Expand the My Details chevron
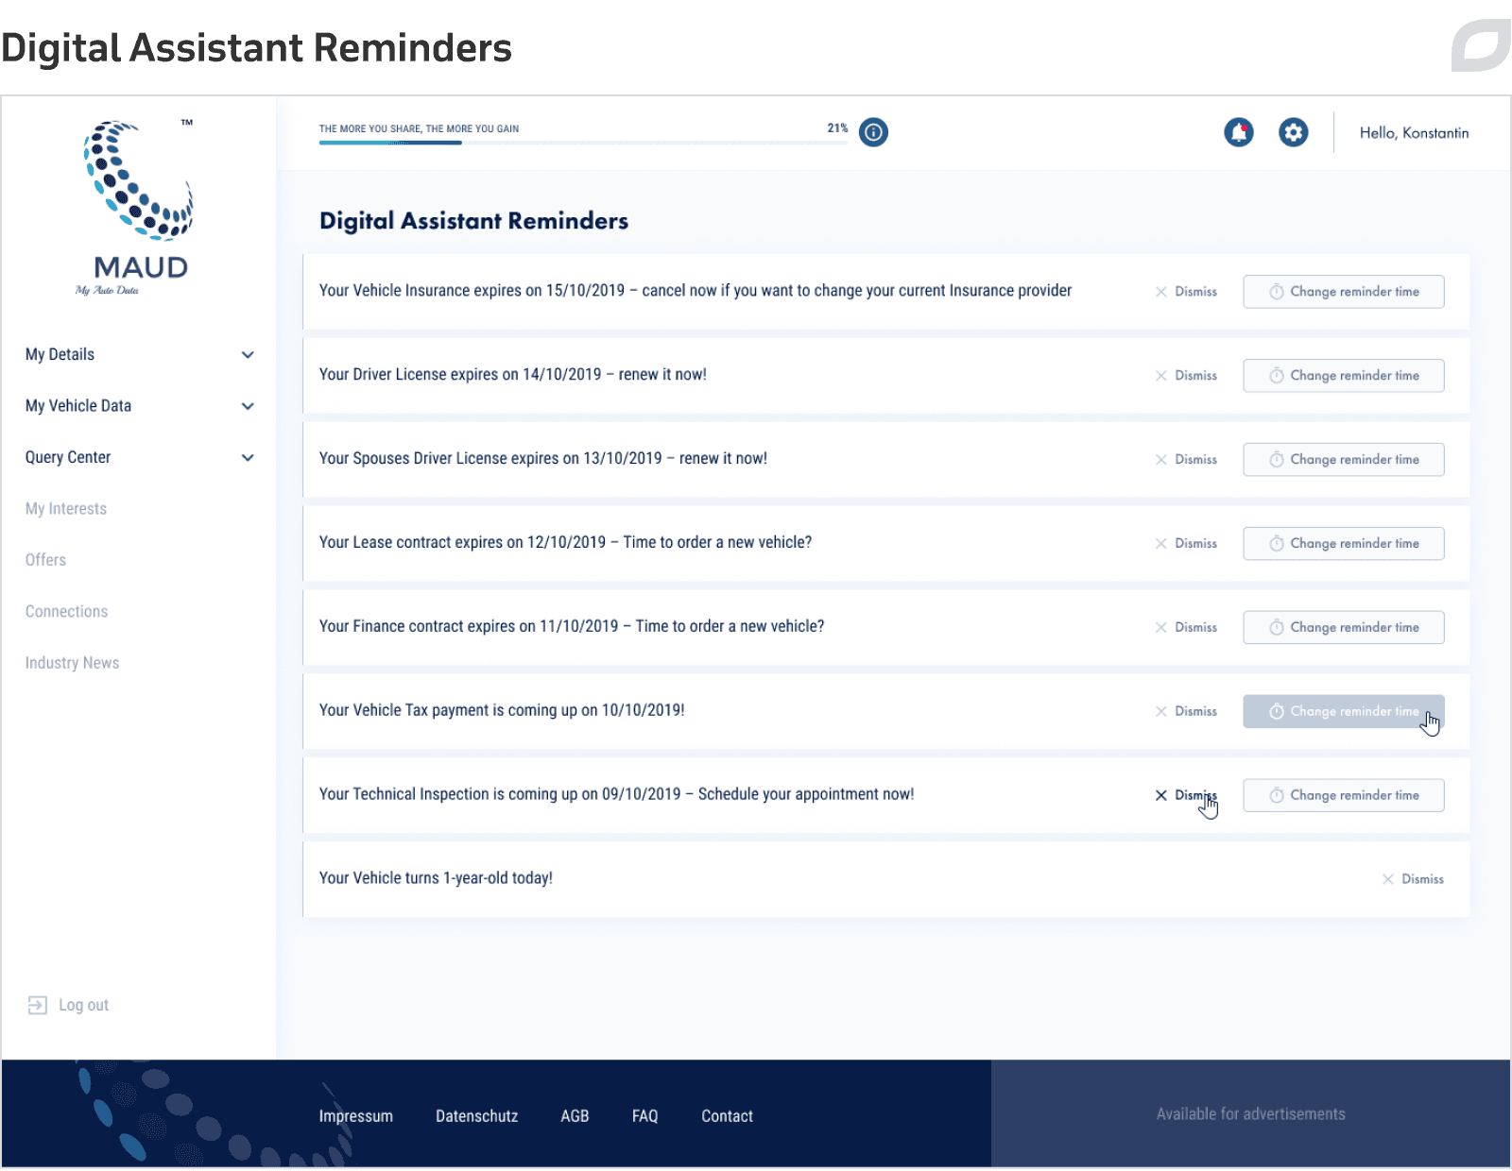The height and width of the screenshot is (1171, 1512). click(x=248, y=355)
